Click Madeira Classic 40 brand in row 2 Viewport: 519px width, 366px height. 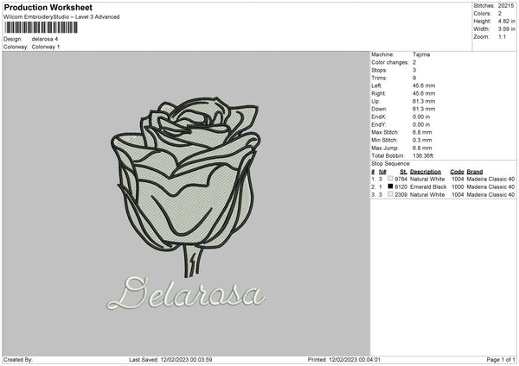pos(490,187)
